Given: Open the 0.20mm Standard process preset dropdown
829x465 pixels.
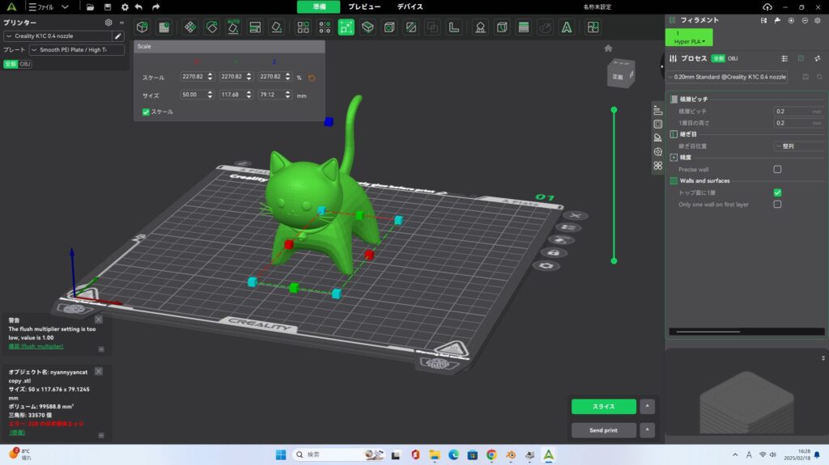Looking at the screenshot, I should coord(726,77).
